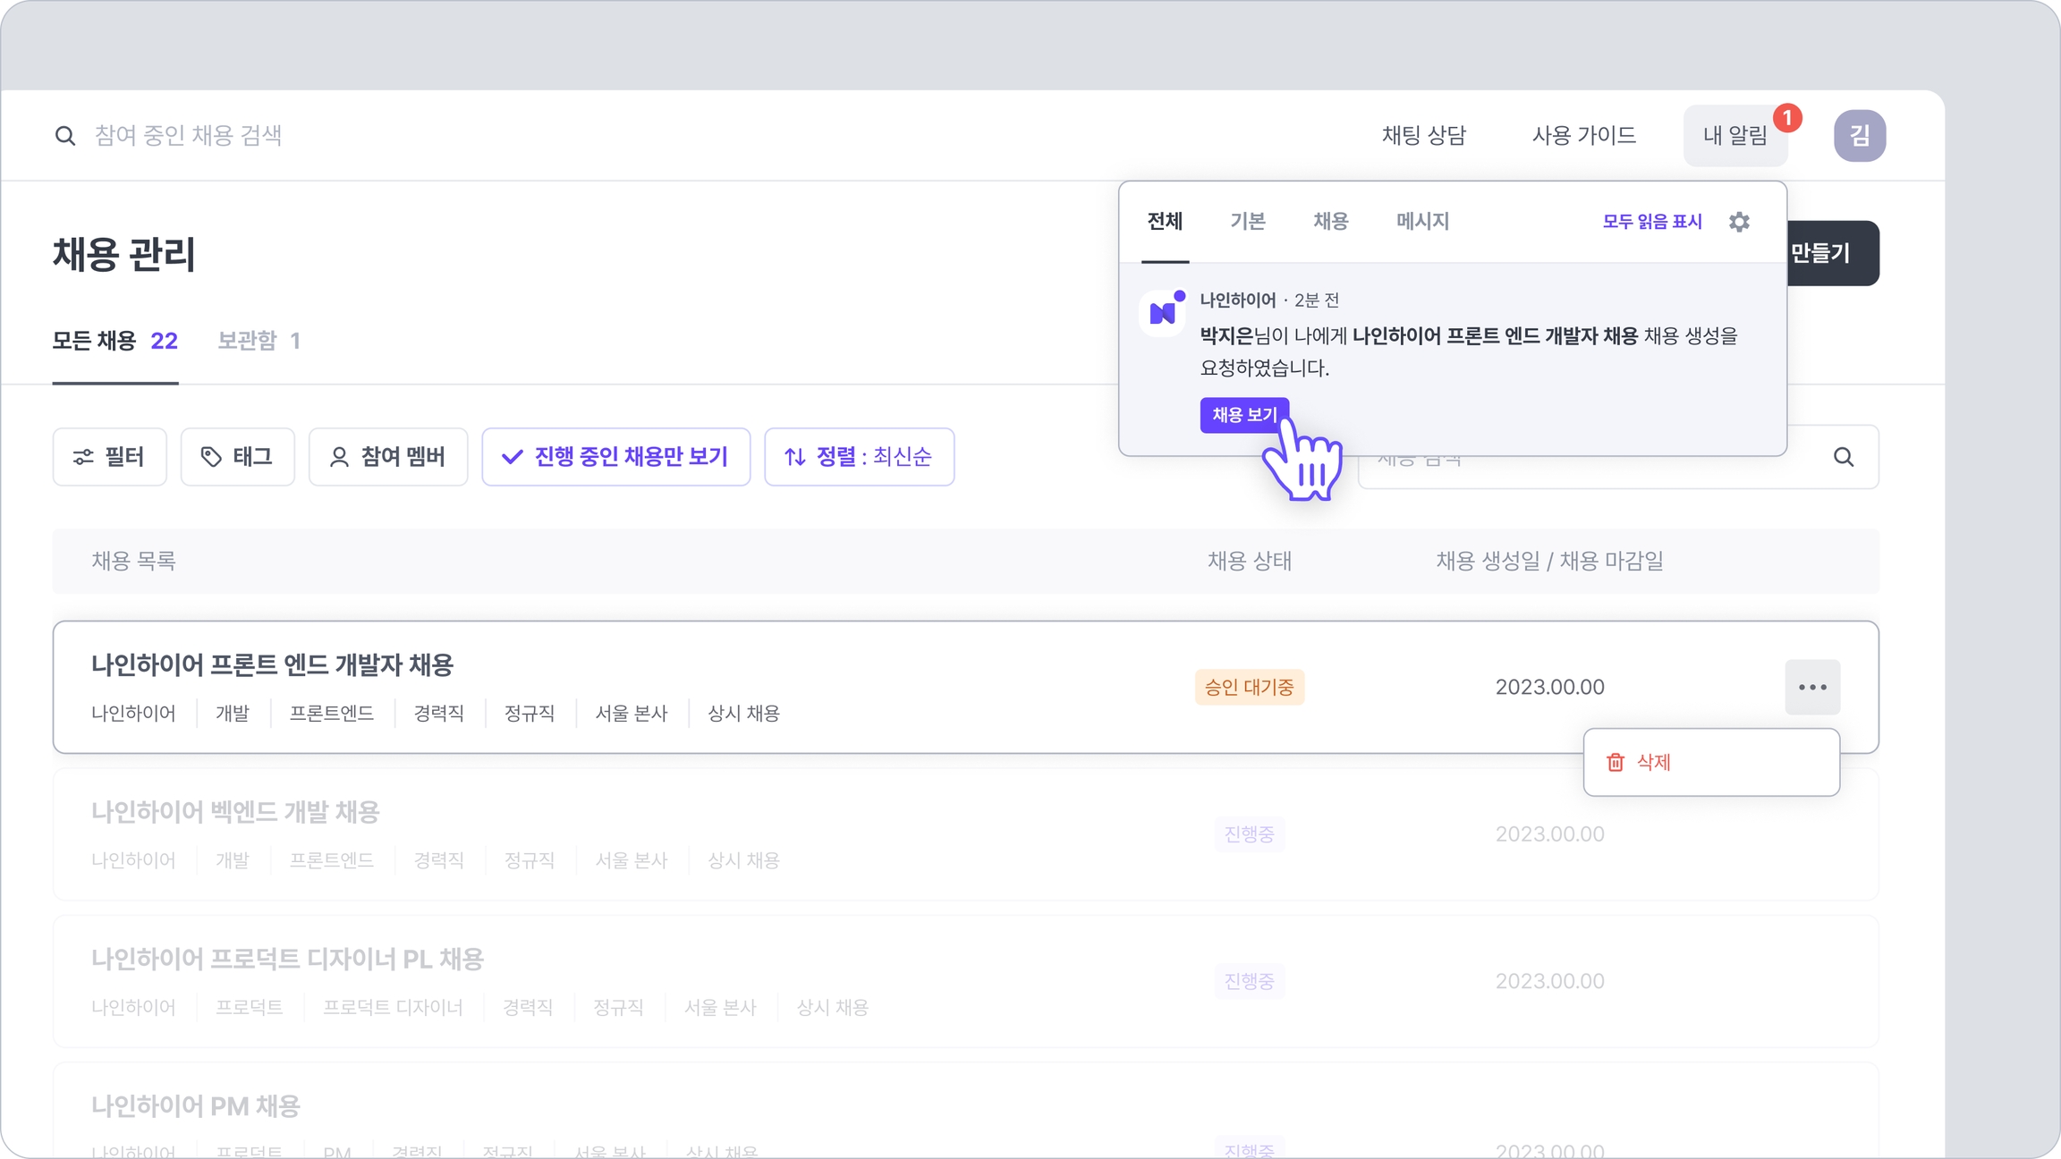Click the three-dots more button
2061x1159 pixels.
1812,687
